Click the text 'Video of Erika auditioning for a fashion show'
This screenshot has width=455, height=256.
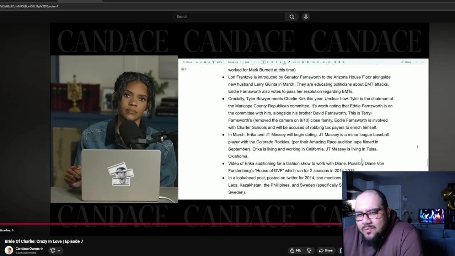pyautogui.click(x=270, y=164)
